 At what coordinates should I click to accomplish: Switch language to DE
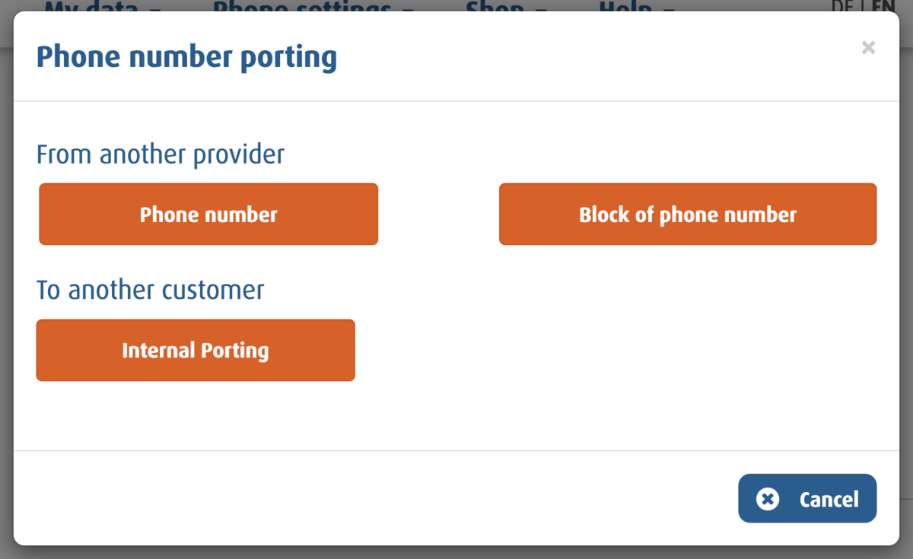[x=842, y=6]
